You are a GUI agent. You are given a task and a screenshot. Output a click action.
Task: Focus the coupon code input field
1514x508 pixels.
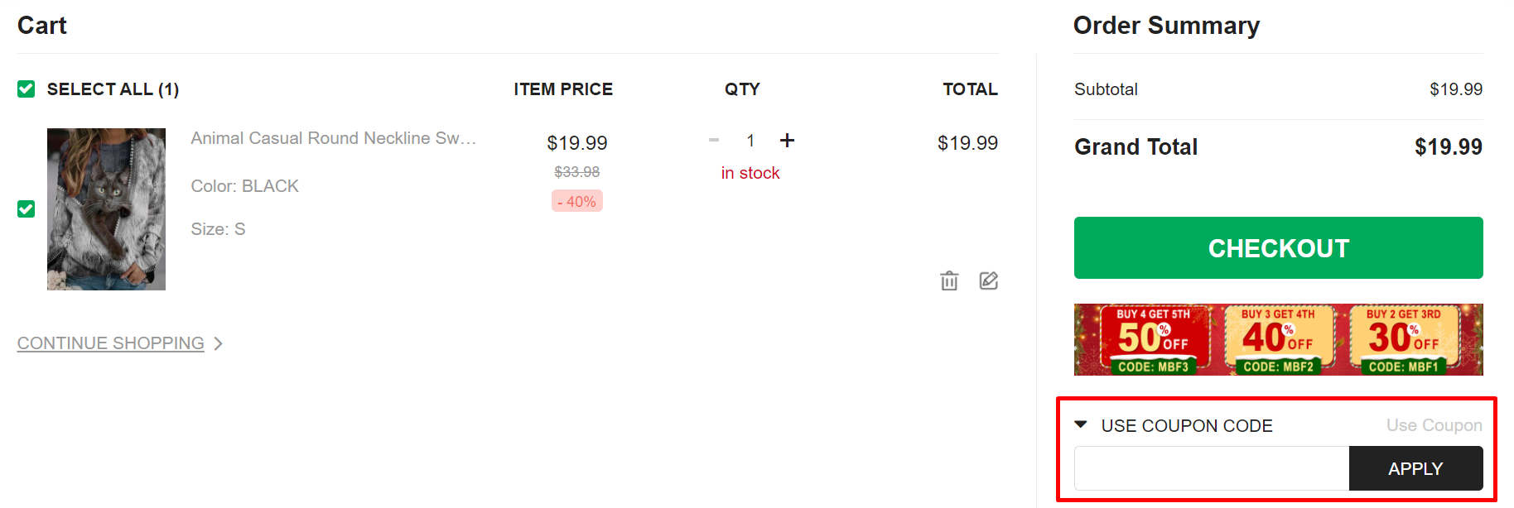[1212, 468]
